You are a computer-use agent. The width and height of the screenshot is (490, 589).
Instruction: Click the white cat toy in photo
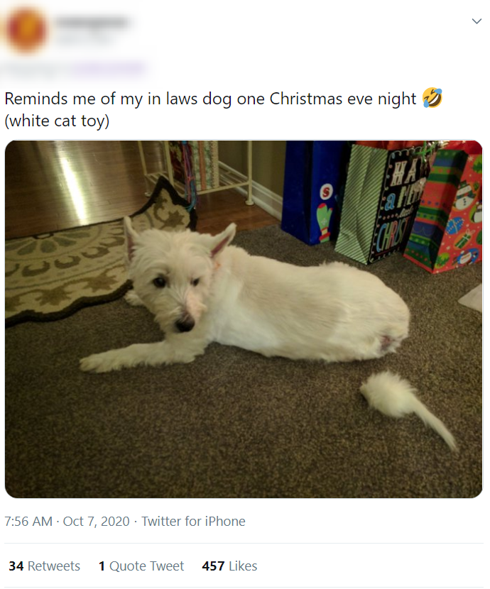408,407
